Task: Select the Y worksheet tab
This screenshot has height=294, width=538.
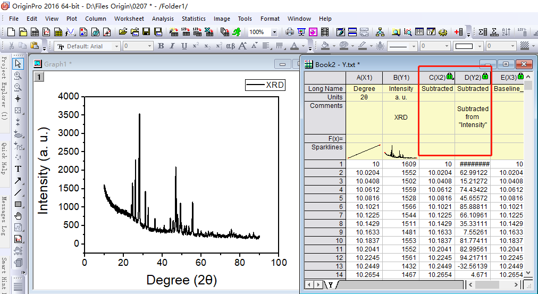Action: tap(331, 285)
